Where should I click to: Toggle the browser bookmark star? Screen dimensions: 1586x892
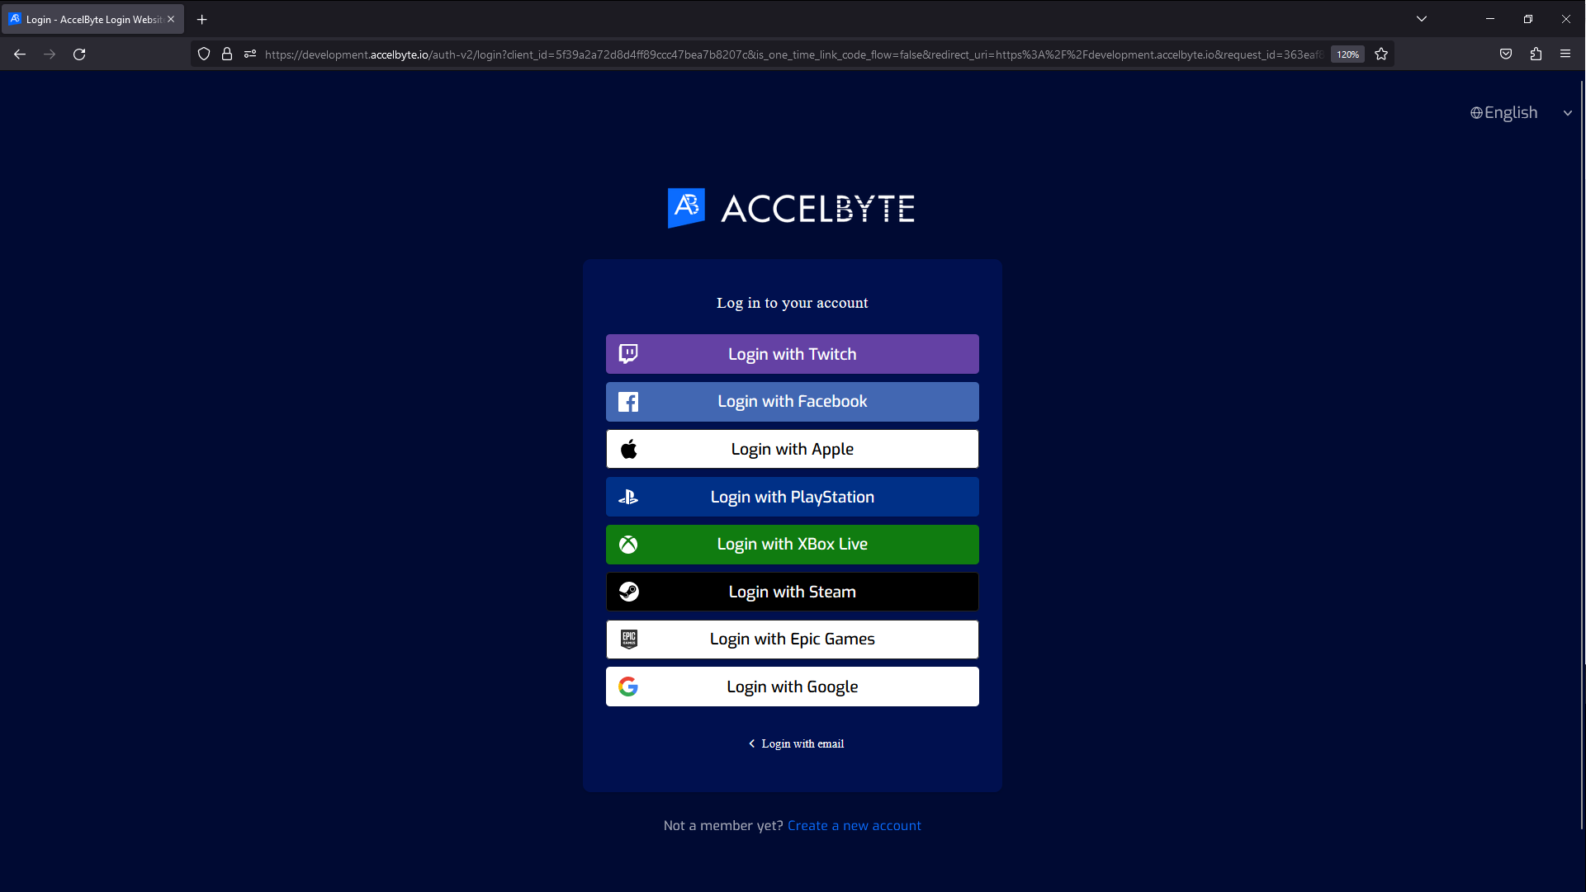[x=1381, y=54]
